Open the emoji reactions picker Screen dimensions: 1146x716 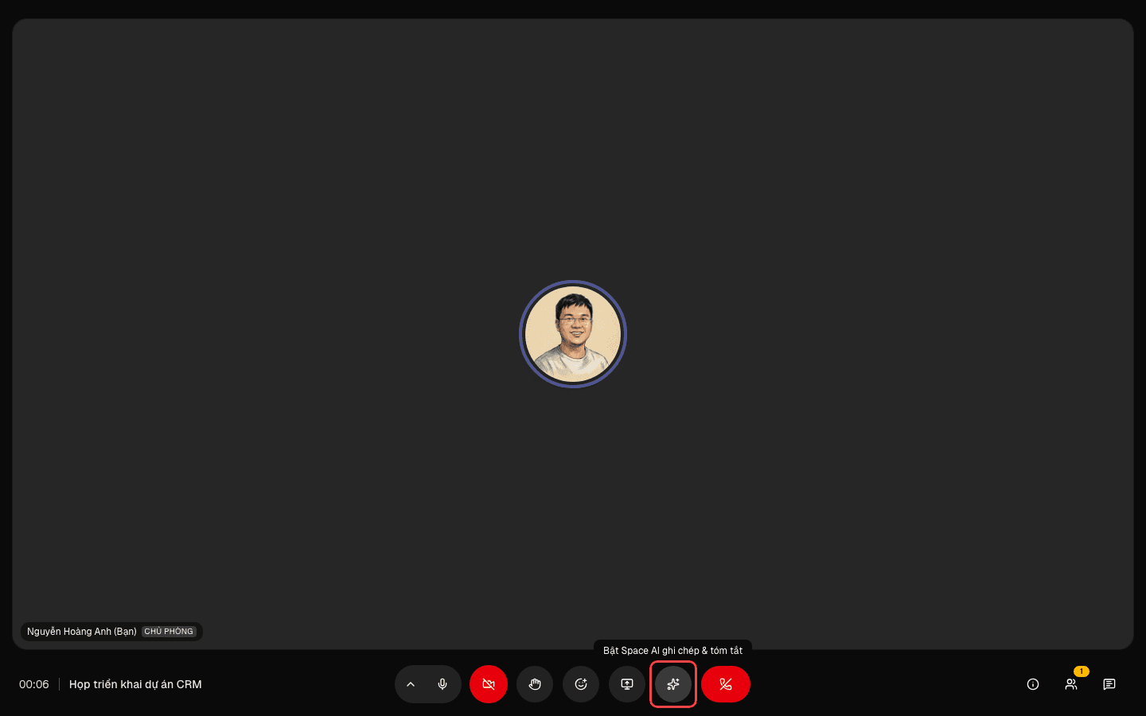[x=581, y=684]
